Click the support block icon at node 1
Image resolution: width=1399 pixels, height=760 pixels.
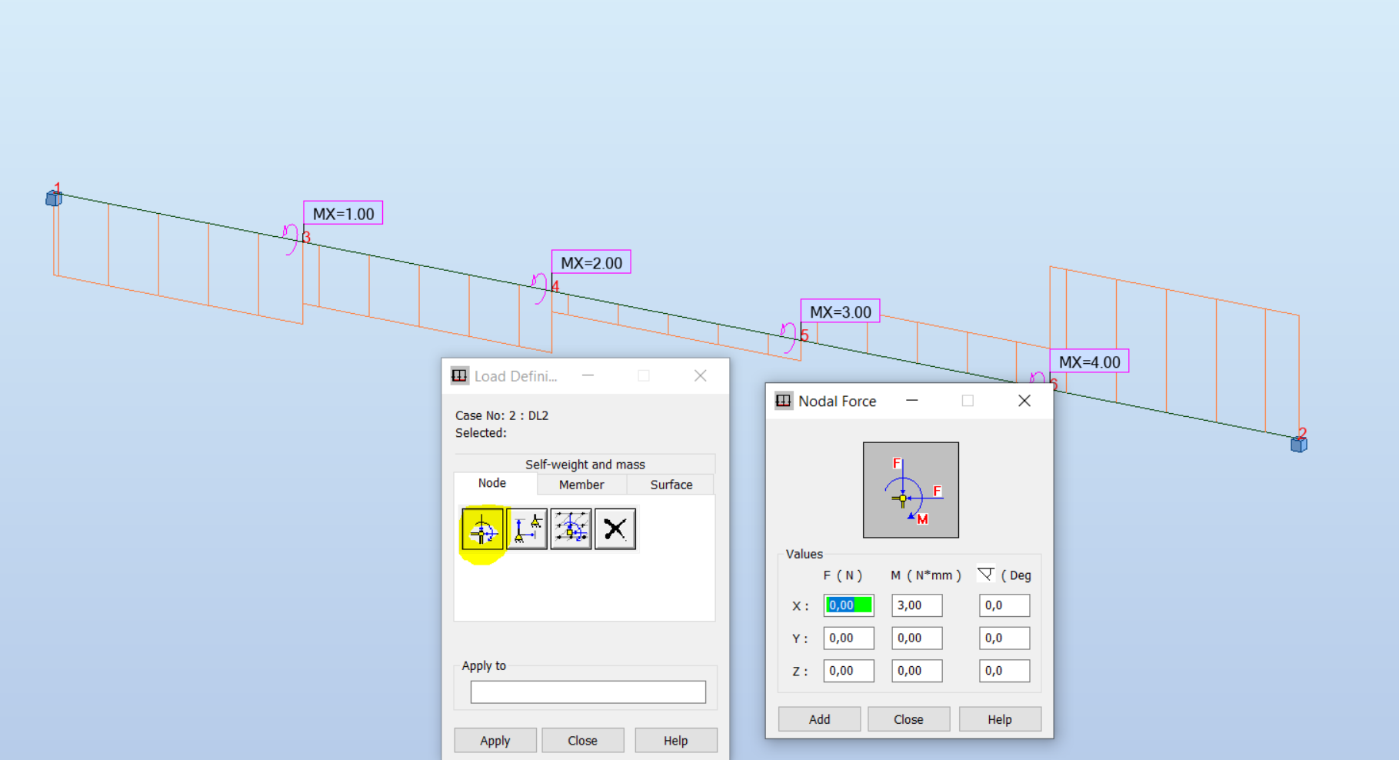52,198
